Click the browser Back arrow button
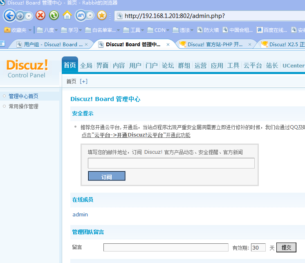Image resolution: width=305 pixels, height=263 pixels. (x=9, y=16)
